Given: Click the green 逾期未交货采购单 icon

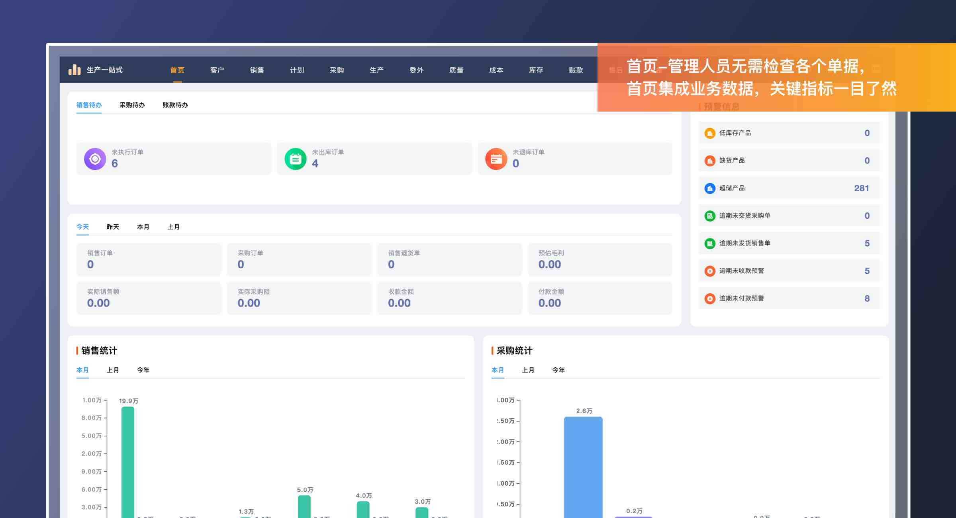Looking at the screenshot, I should coord(709,216).
